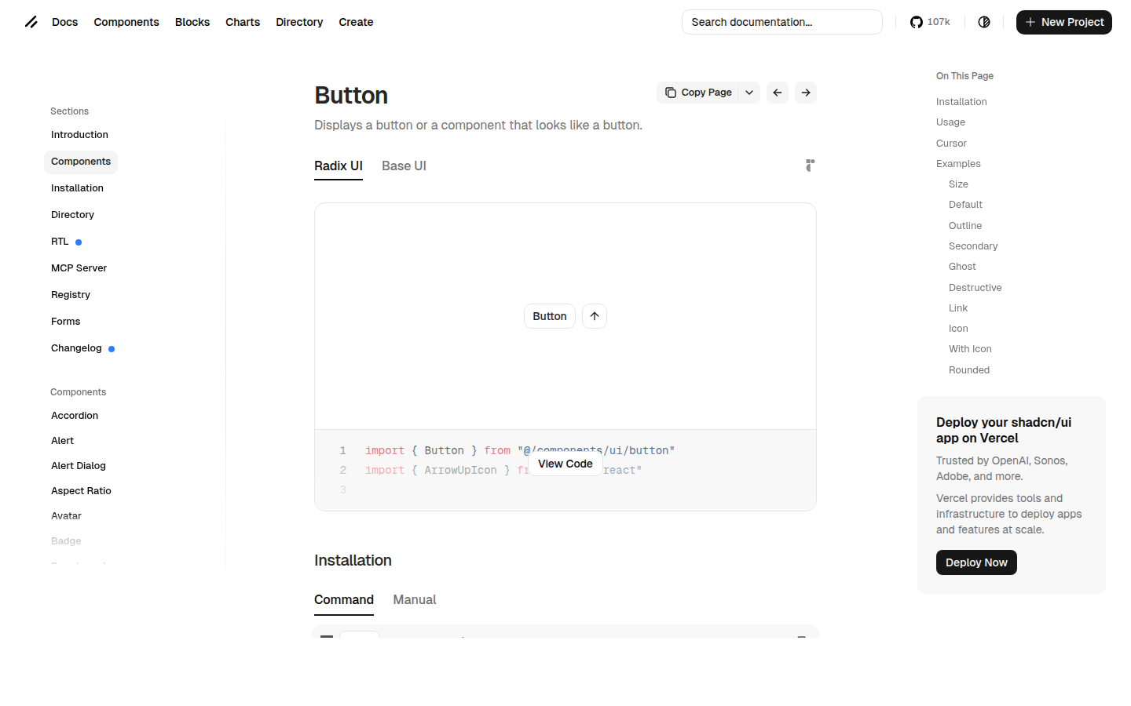Open Components in the top navigation
1131x706 pixels.
pyautogui.click(x=126, y=22)
